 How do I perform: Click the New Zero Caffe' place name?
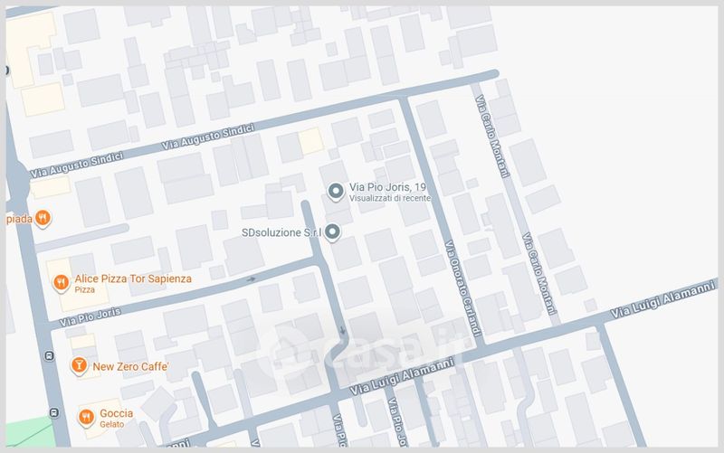tap(131, 366)
